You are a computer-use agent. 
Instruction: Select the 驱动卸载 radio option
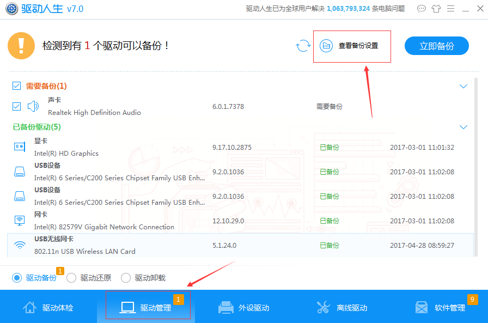126,278
